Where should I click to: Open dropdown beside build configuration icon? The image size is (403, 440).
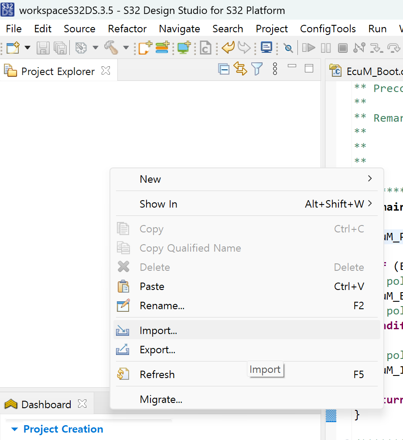pos(96,48)
